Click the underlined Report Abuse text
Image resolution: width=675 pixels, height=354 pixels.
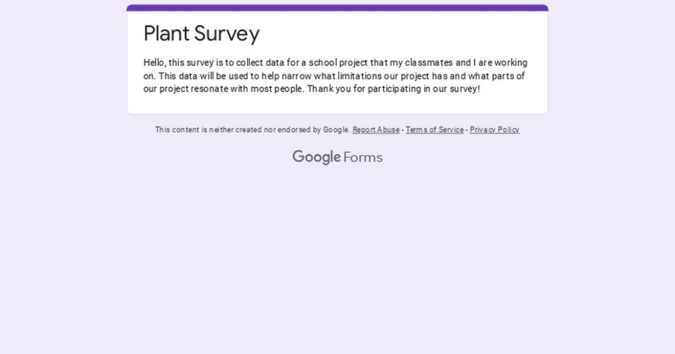[375, 130]
